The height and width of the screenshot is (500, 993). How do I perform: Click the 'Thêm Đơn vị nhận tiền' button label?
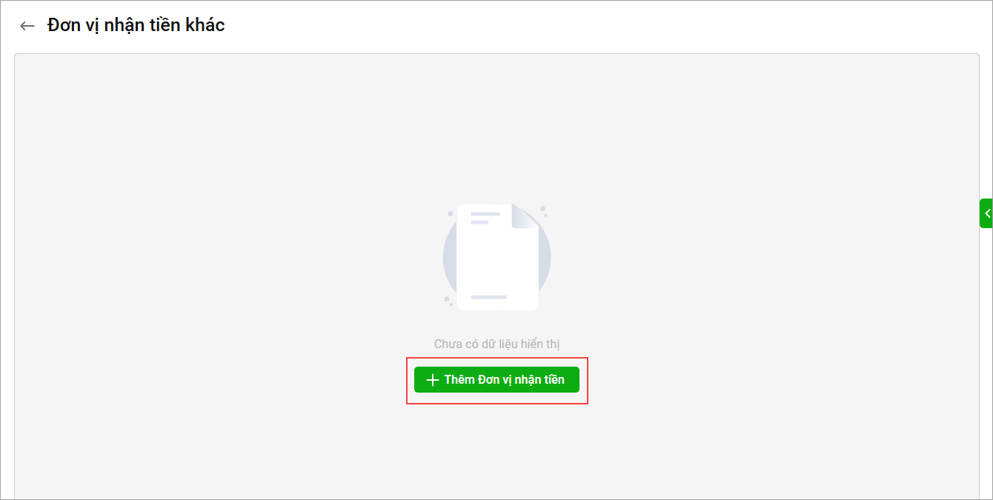tap(505, 380)
